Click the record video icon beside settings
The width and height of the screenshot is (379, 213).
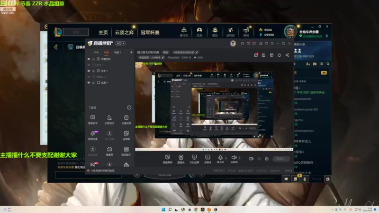(x=252, y=159)
